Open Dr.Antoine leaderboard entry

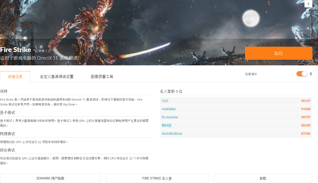point(170,117)
